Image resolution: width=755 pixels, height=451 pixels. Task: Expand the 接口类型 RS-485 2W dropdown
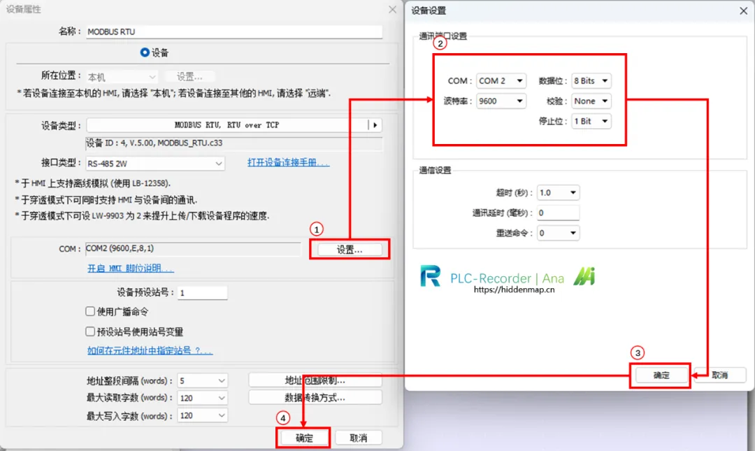coord(155,164)
